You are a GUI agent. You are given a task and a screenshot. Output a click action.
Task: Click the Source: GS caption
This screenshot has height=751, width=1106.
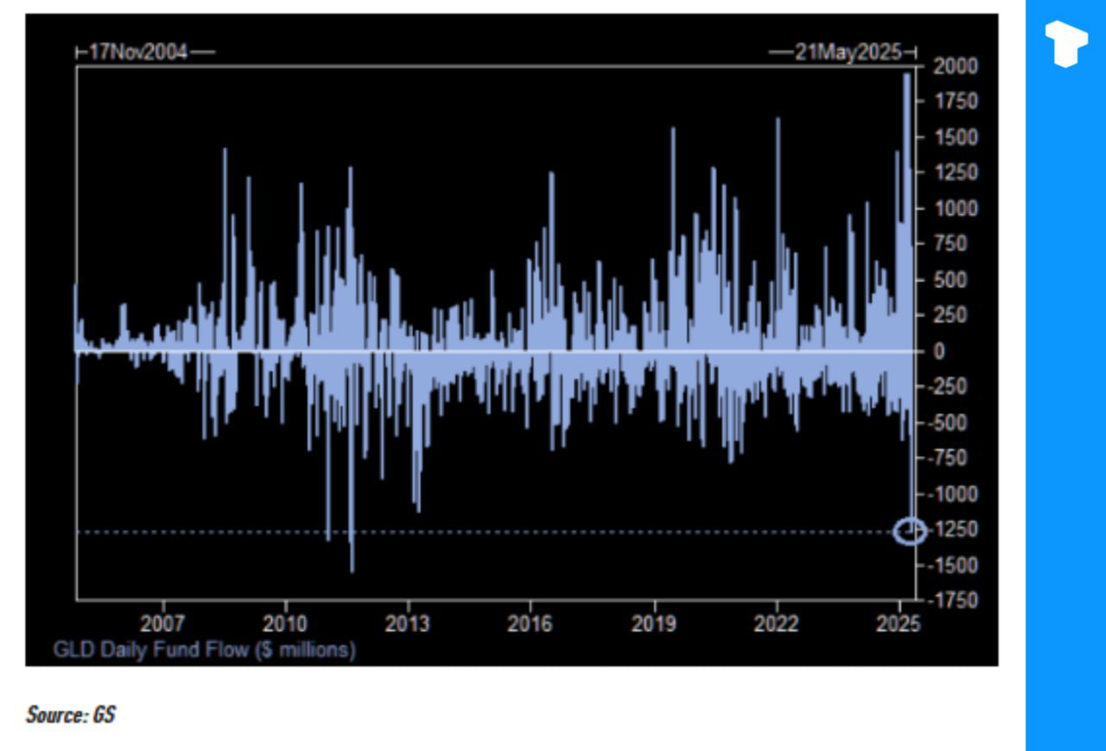[x=71, y=715]
